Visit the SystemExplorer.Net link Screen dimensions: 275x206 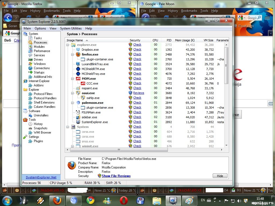[x=41, y=177]
